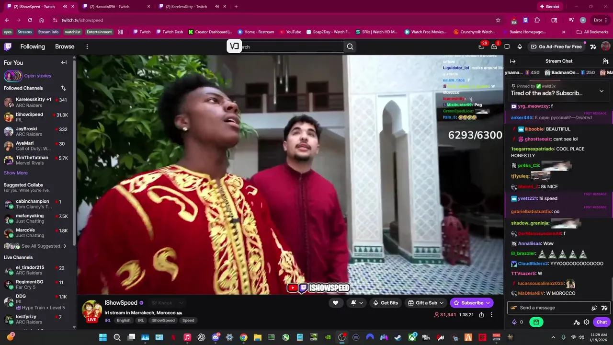Open the Prime Loot notifications icon
This screenshot has height=345, width=613.
482,46
